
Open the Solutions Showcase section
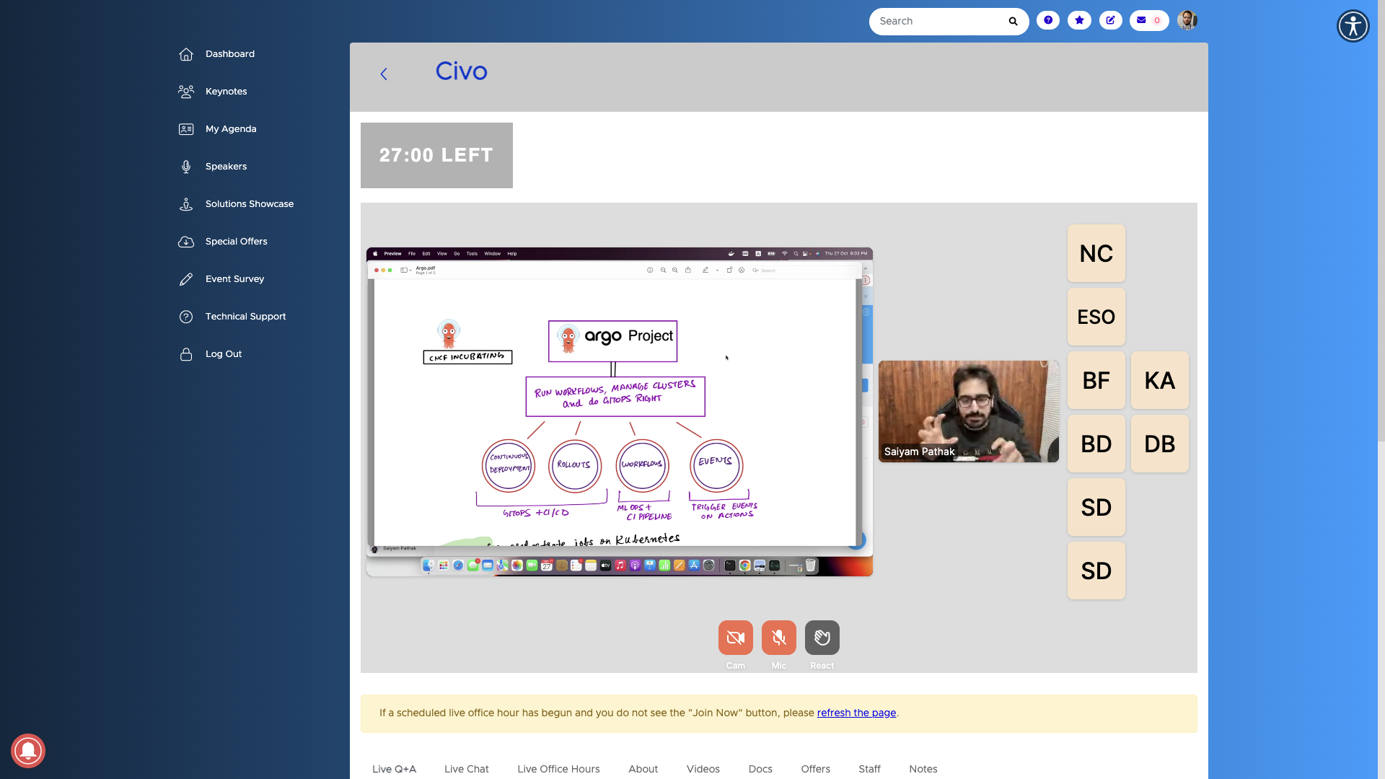[x=249, y=203]
